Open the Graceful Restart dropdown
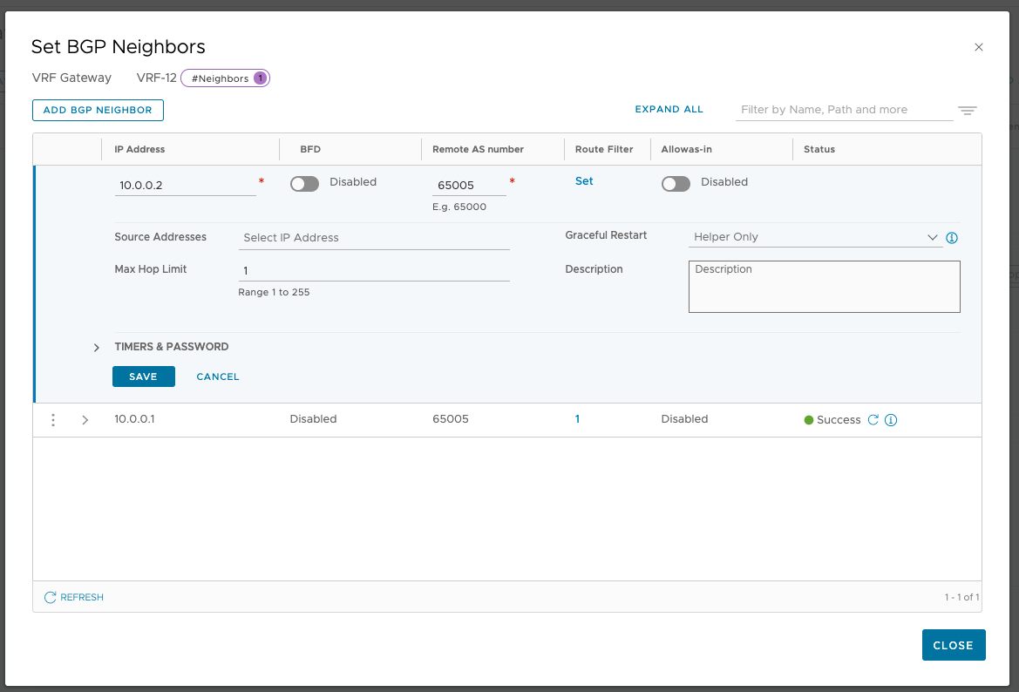 click(815, 237)
